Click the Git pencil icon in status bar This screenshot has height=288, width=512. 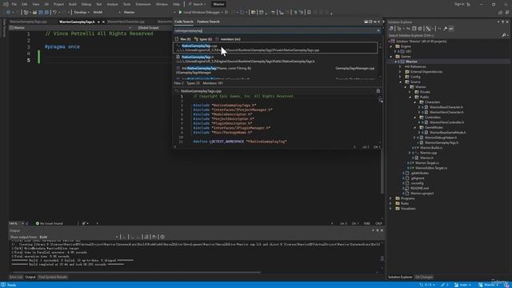443,285
